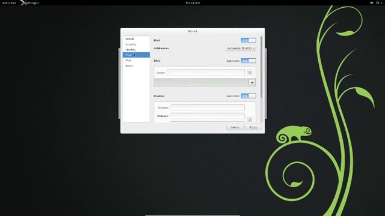
Task: Focus the DNS Server input field
Action: pyautogui.click(x=206, y=73)
